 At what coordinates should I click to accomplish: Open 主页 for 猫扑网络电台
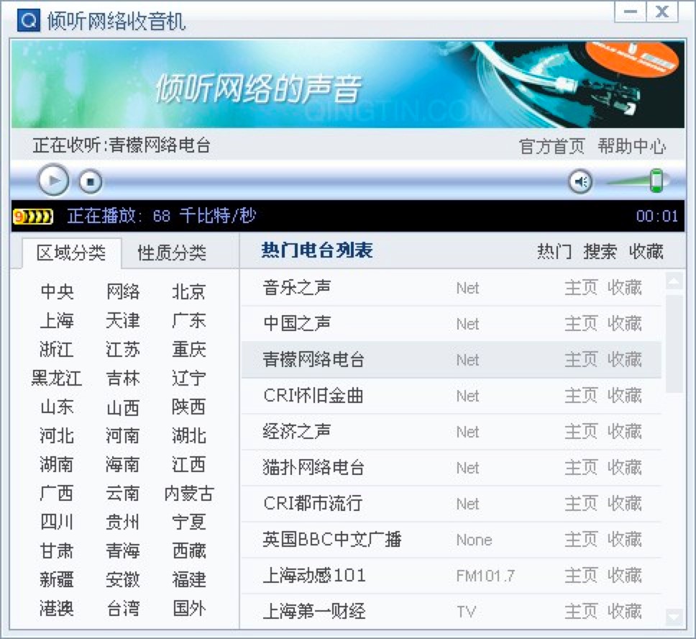point(581,468)
